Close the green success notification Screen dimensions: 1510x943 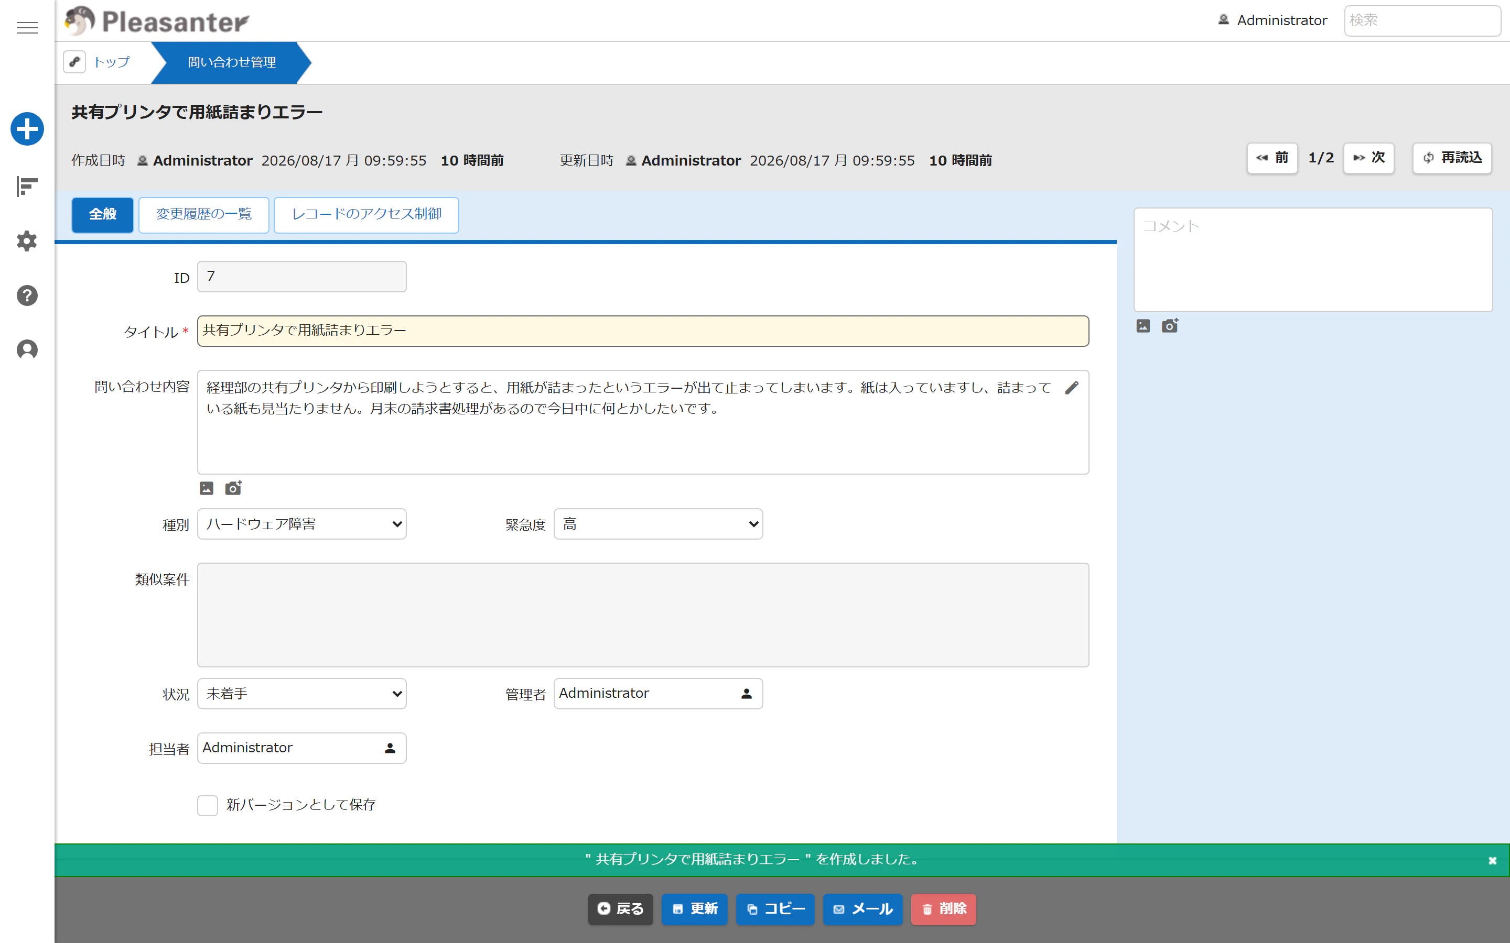(1493, 861)
